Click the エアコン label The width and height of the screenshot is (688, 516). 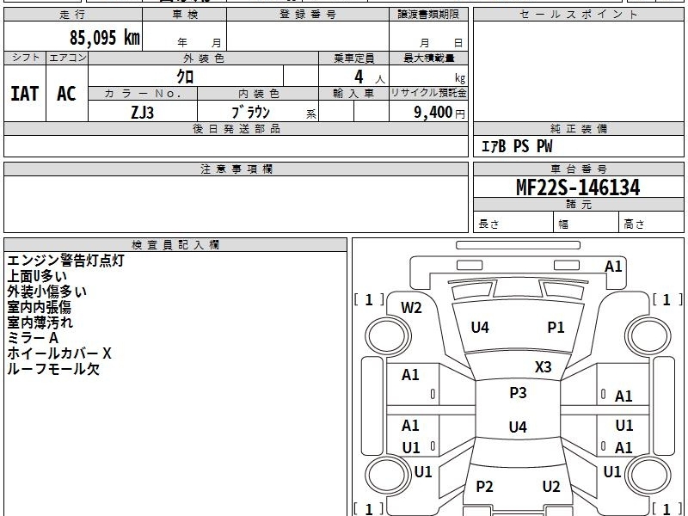(67, 58)
